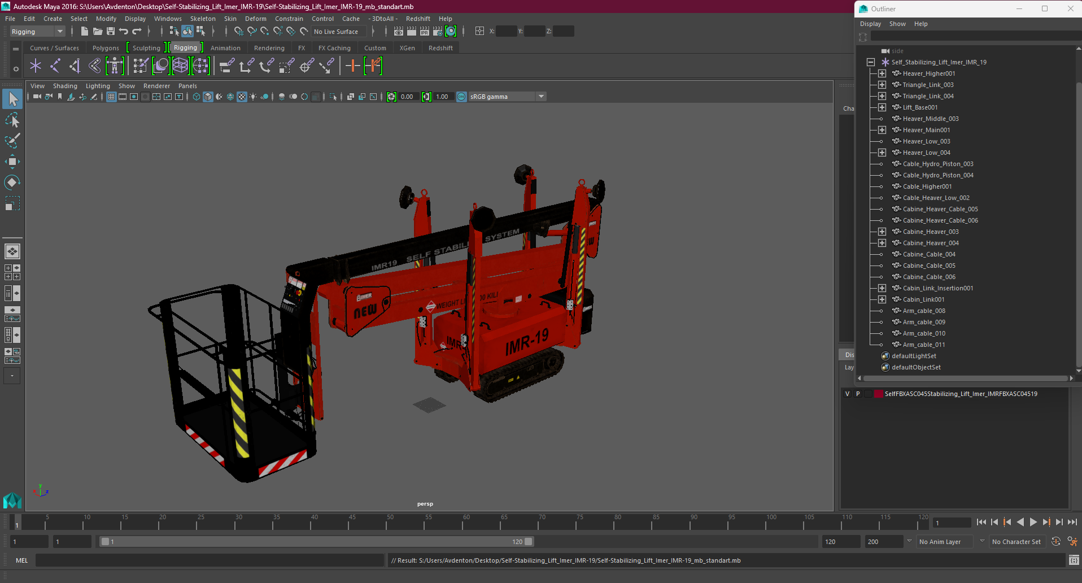
Task: Toggle the color management ON button
Action: pyautogui.click(x=461, y=97)
